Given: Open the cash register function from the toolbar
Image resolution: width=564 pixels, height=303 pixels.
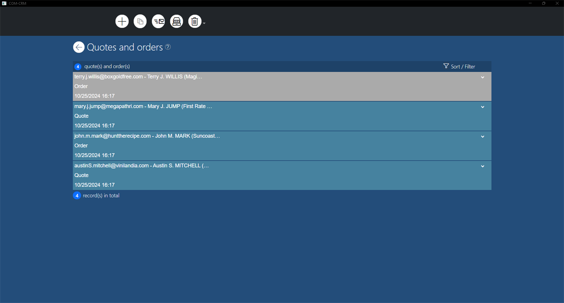Looking at the screenshot, I should pyautogui.click(x=176, y=21).
